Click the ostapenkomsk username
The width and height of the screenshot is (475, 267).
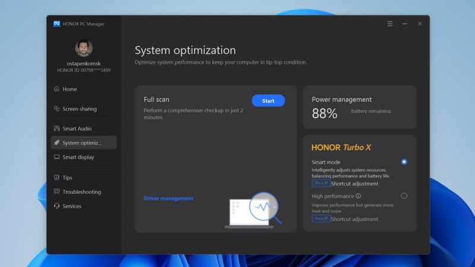84,63
